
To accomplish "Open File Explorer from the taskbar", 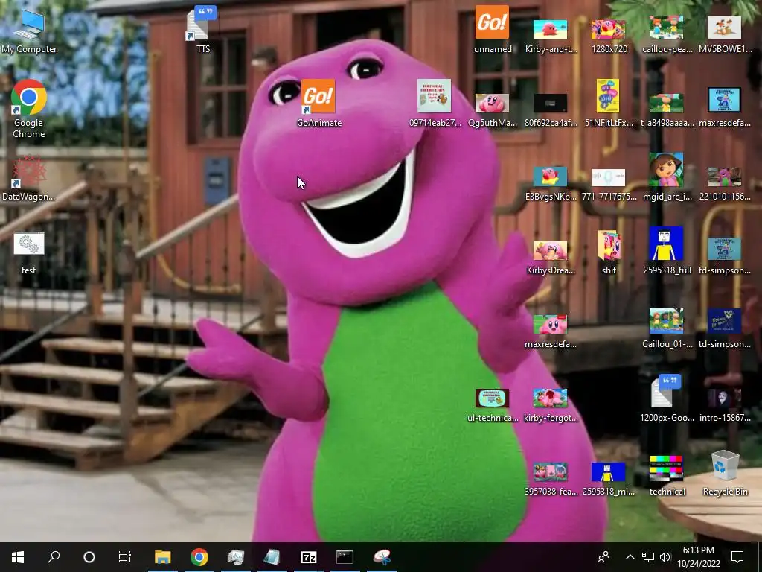I will tap(163, 557).
